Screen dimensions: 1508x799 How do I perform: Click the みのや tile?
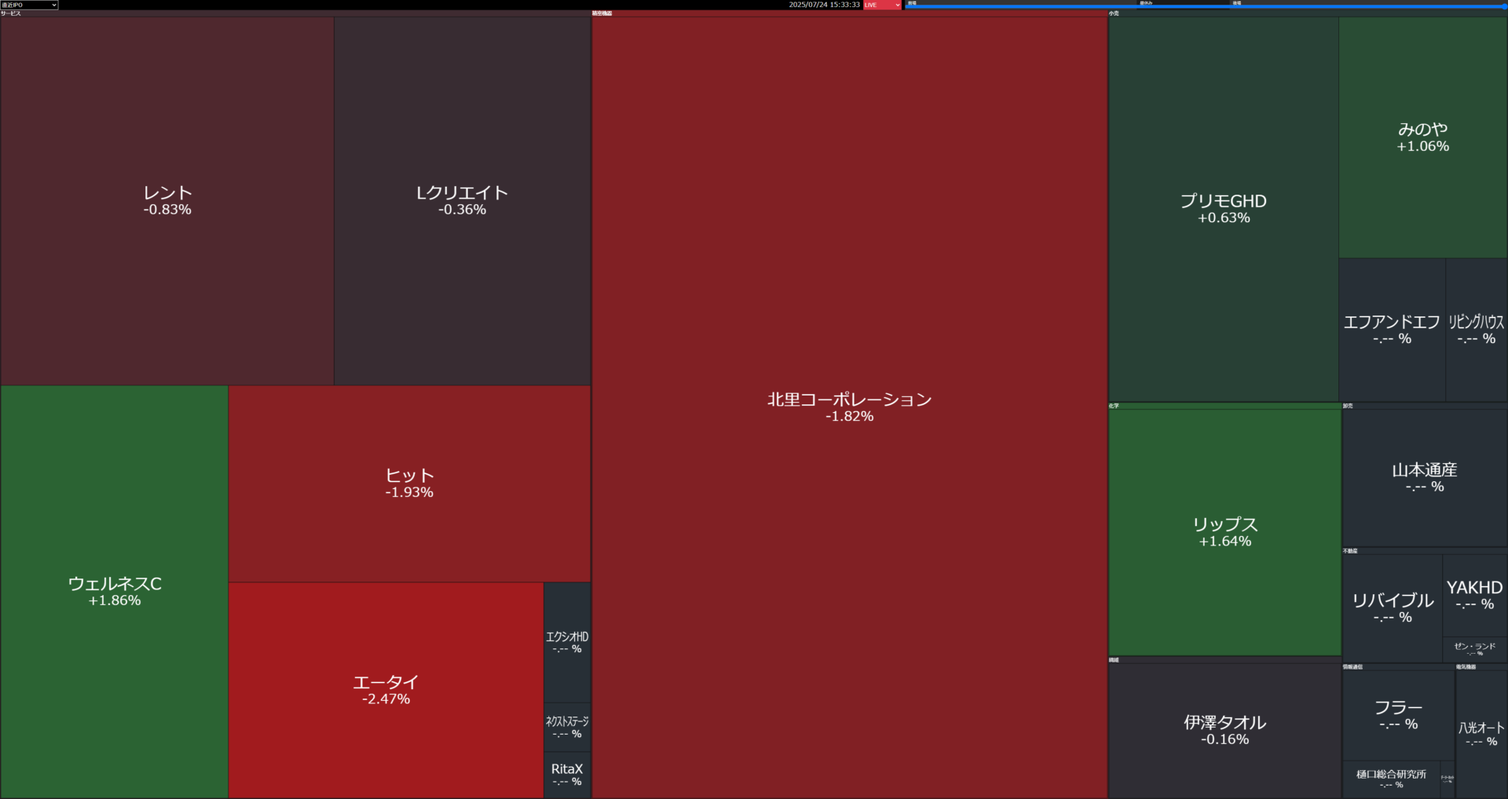[x=1423, y=137]
